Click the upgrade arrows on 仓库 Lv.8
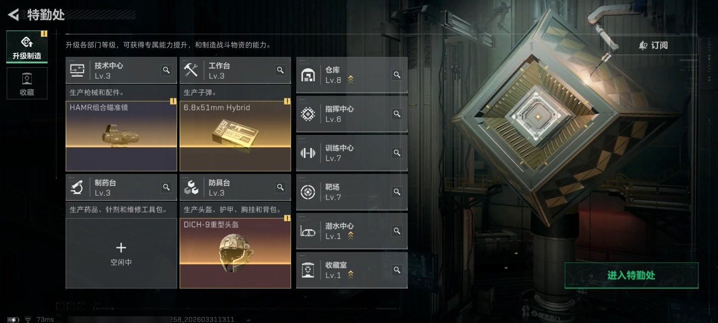This screenshot has width=718, height=323. 350,79
